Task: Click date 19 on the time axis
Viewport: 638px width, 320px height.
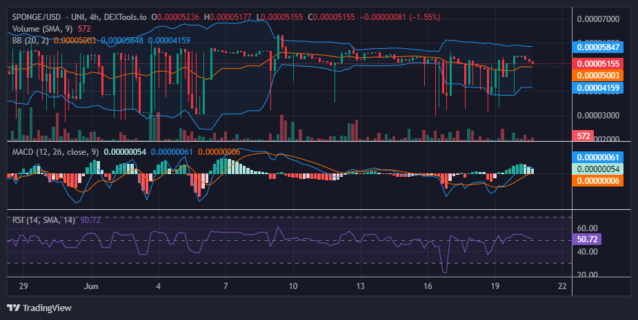Action: 495,286
